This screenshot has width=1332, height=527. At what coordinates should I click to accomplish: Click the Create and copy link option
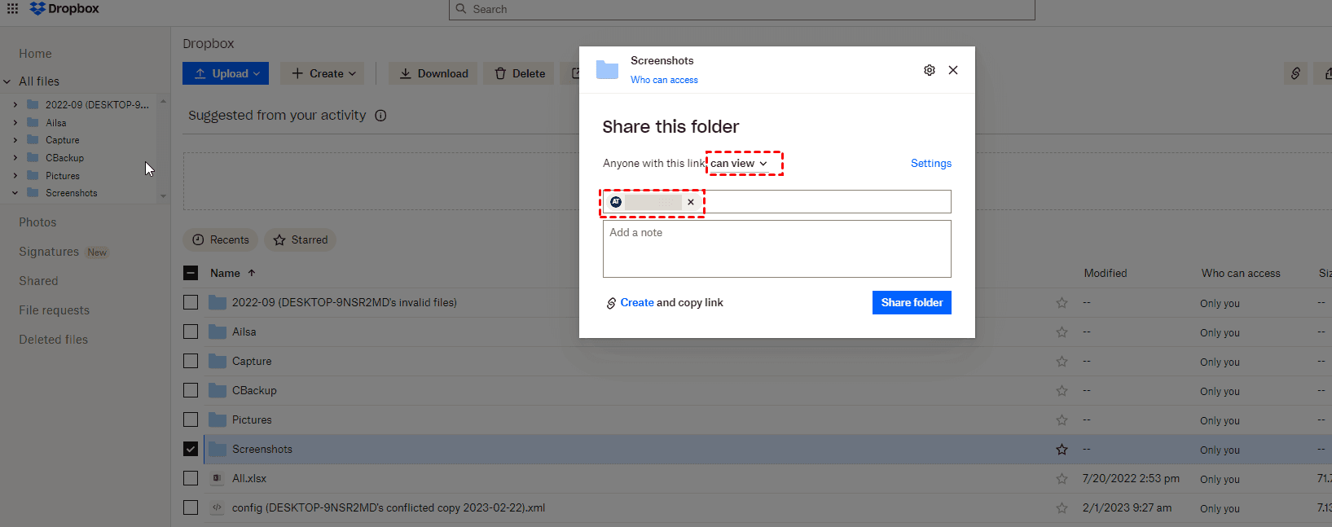coord(664,303)
